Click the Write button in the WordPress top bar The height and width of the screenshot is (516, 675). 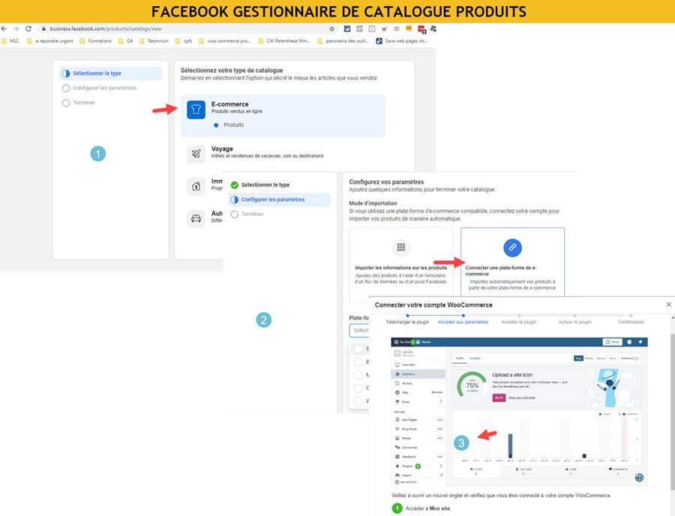tap(612, 342)
